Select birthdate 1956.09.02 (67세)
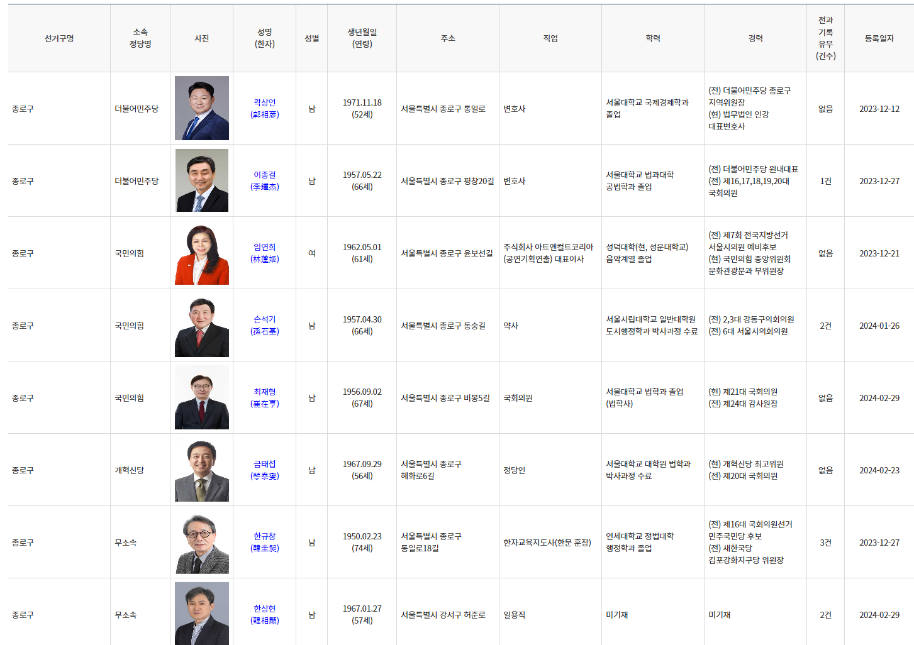This screenshot has width=914, height=645. coord(362,397)
